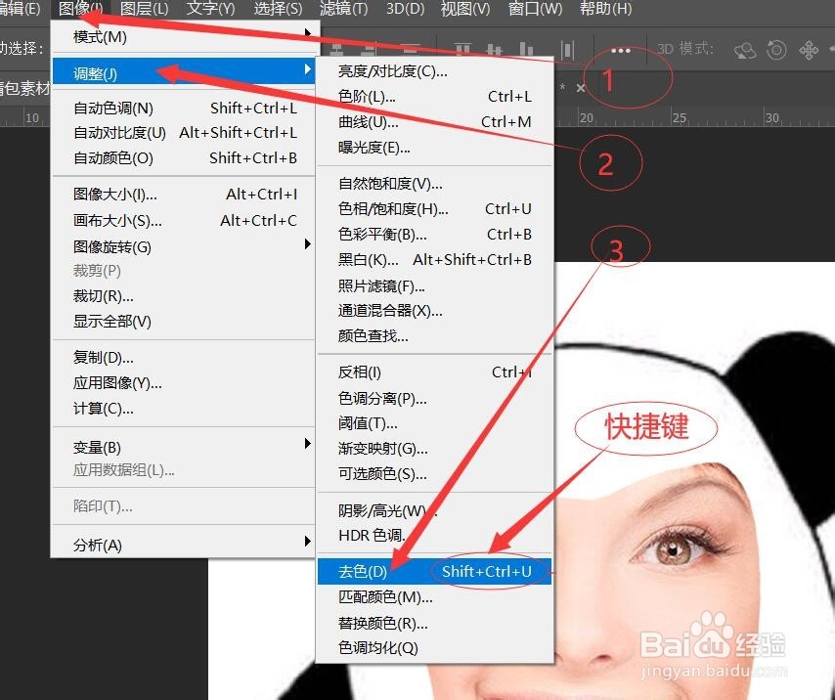Open the 选择(S) menu
This screenshot has height=700, width=835.
point(278,9)
